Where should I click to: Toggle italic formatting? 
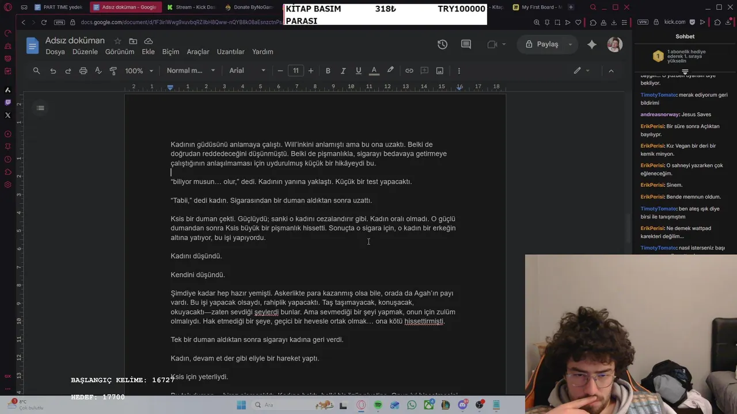pyautogui.click(x=343, y=71)
